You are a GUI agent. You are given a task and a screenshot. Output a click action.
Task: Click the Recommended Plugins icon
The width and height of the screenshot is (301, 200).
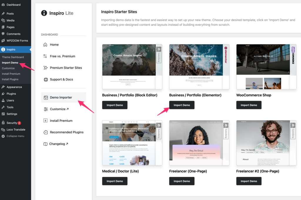[46, 132]
